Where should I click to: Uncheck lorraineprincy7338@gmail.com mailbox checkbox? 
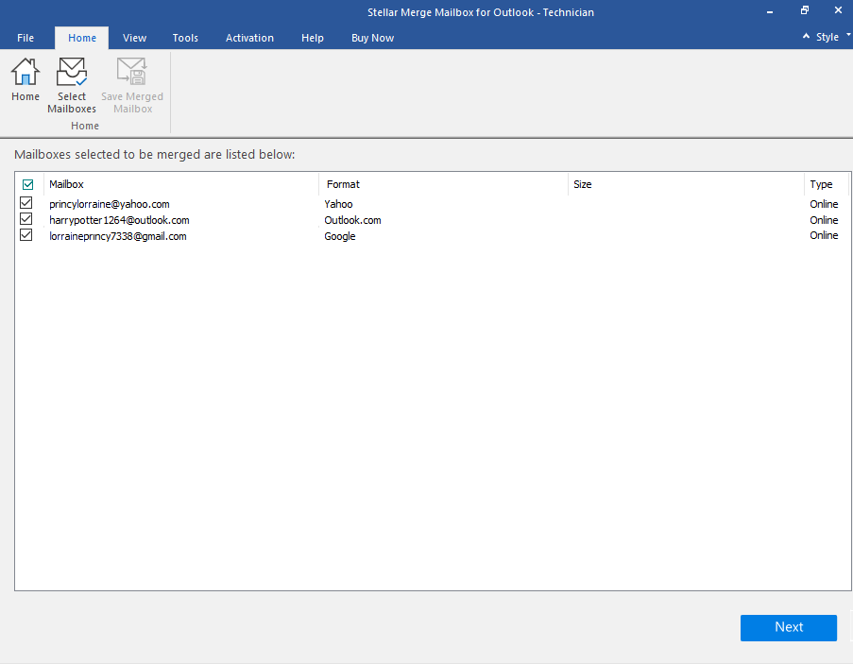pyautogui.click(x=26, y=235)
